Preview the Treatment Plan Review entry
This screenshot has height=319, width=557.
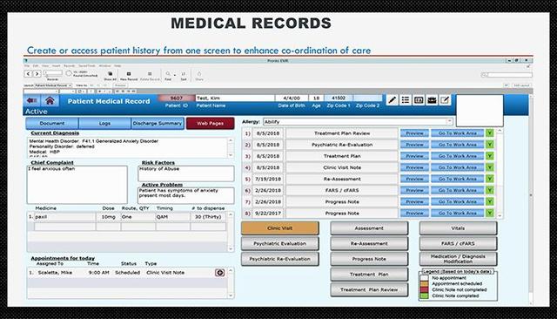click(x=414, y=133)
